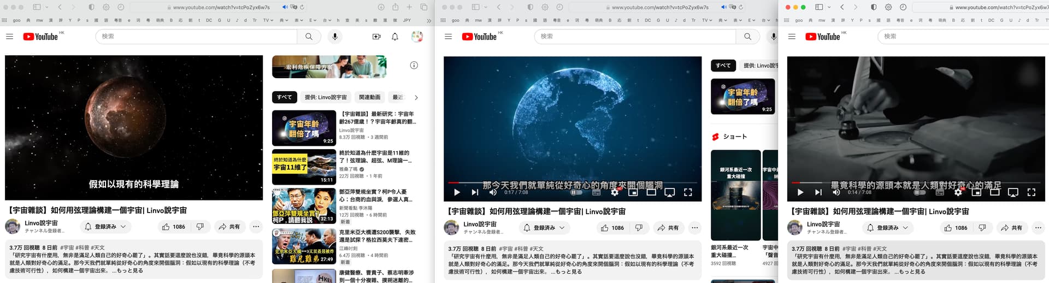This screenshot has height=283, width=1049.
Task: Select 関連動画 chip in left window
Action: click(x=369, y=97)
